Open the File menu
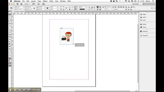The image size is (164, 92). (x=23, y=1)
